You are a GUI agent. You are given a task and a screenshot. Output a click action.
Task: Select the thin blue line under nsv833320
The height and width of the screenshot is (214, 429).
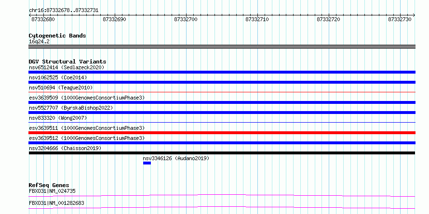tap(222, 123)
